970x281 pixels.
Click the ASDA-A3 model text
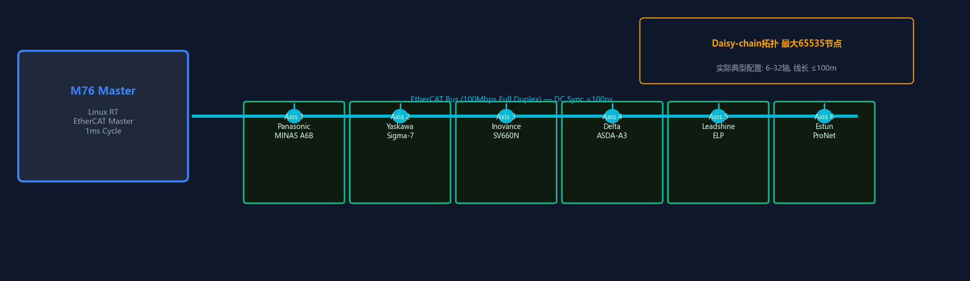612,136
